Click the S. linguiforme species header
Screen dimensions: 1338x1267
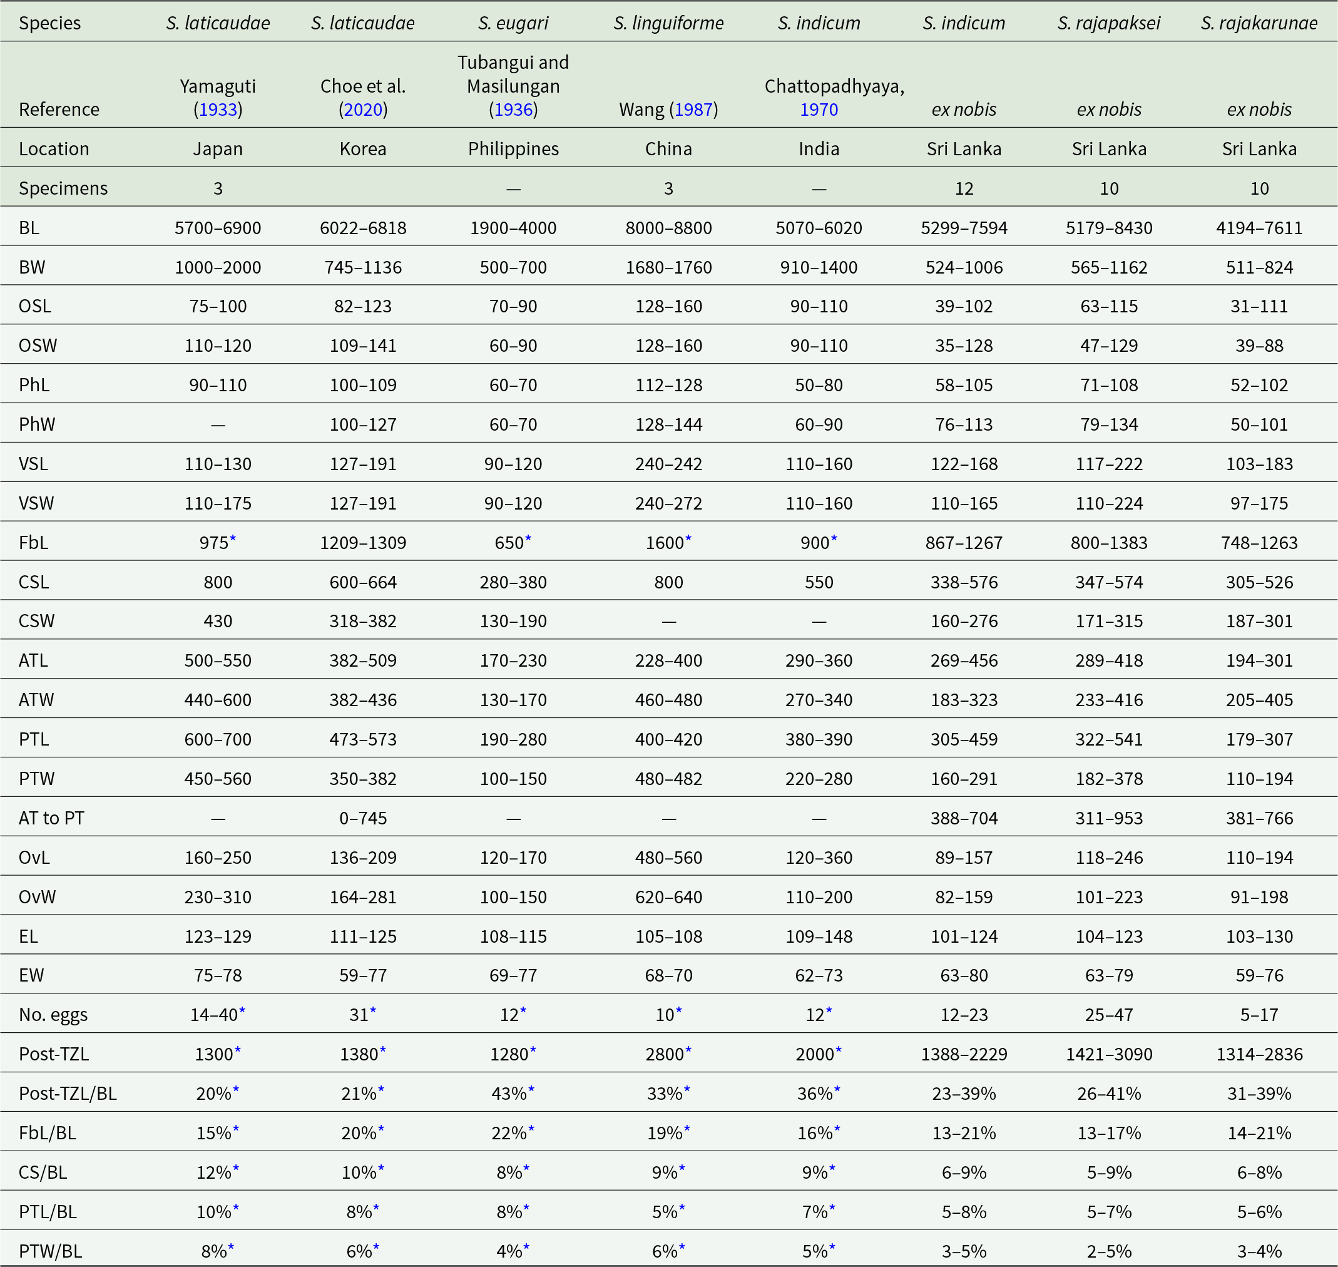pyautogui.click(x=668, y=23)
